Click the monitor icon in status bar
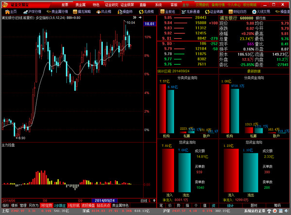The width and height of the screenshot is (291, 215). [281, 211]
